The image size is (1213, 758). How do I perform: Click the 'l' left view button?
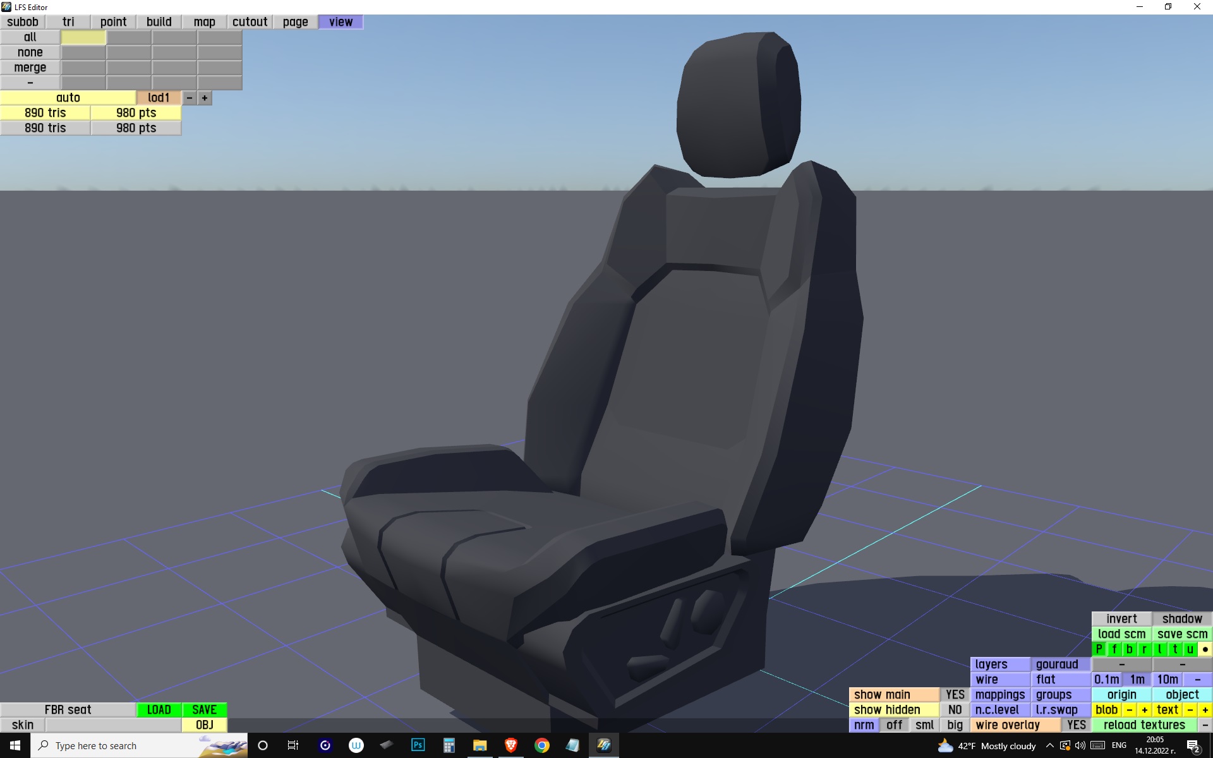1159,649
